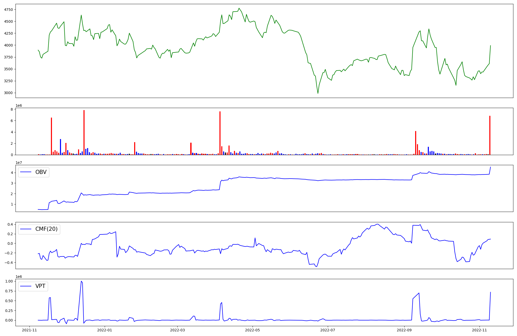Click the lowest point of green price line
Screen dimensions: 517x336
point(318,93)
